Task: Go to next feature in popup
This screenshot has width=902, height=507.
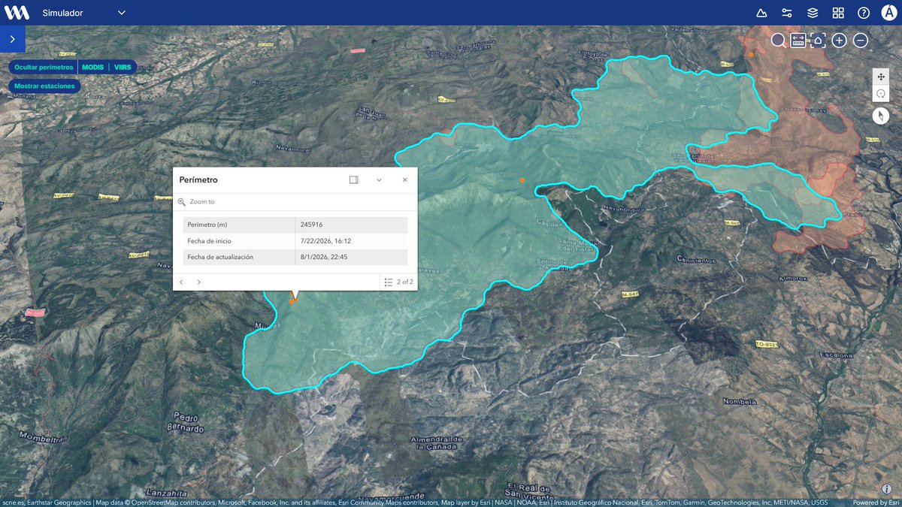Action: pyautogui.click(x=198, y=282)
